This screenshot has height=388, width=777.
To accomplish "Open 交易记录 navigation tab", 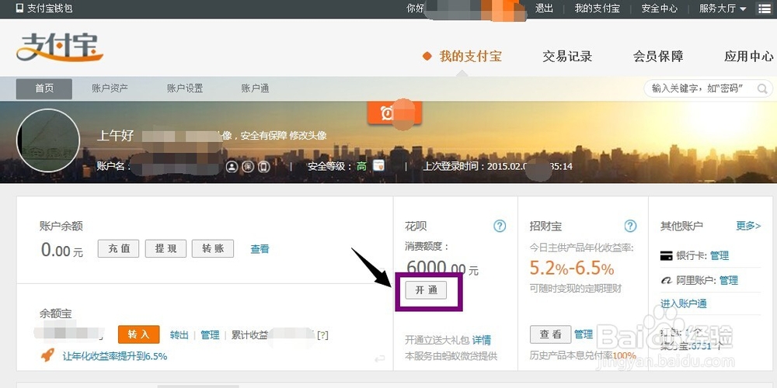I will tap(567, 57).
